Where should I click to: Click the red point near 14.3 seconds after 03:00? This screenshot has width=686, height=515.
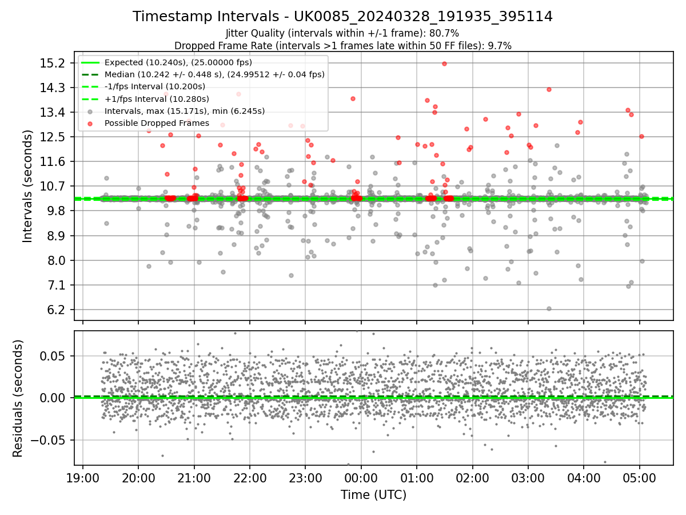click(549, 89)
